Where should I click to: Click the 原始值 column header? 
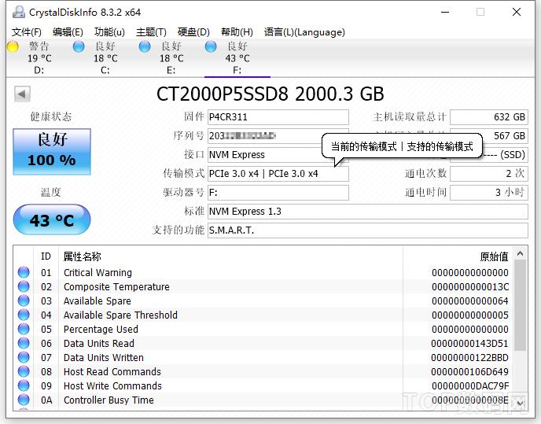(x=494, y=256)
